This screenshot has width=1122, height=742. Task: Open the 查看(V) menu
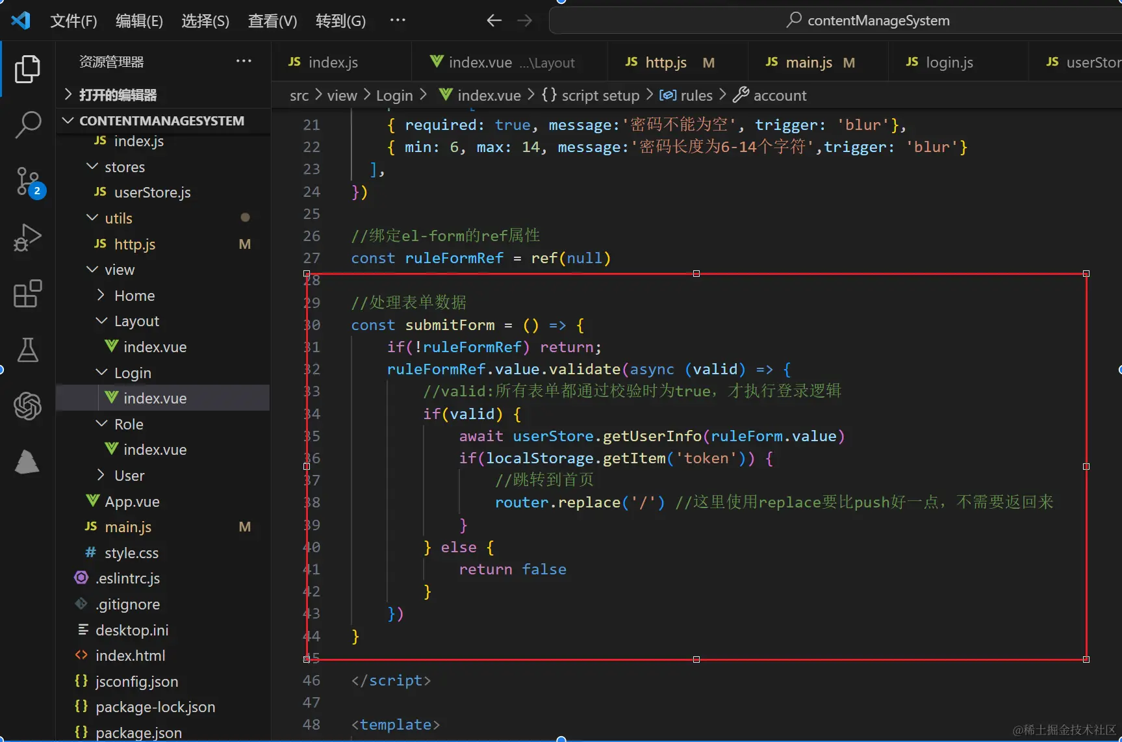pyautogui.click(x=272, y=21)
